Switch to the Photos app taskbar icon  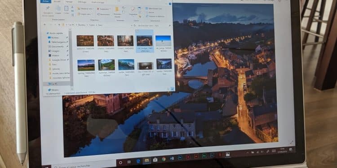click(228, 154)
